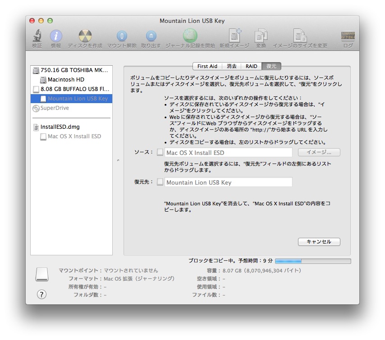385x340 pixels.
Task: Click the yellow minimize window button
Action: (x=41, y=21)
